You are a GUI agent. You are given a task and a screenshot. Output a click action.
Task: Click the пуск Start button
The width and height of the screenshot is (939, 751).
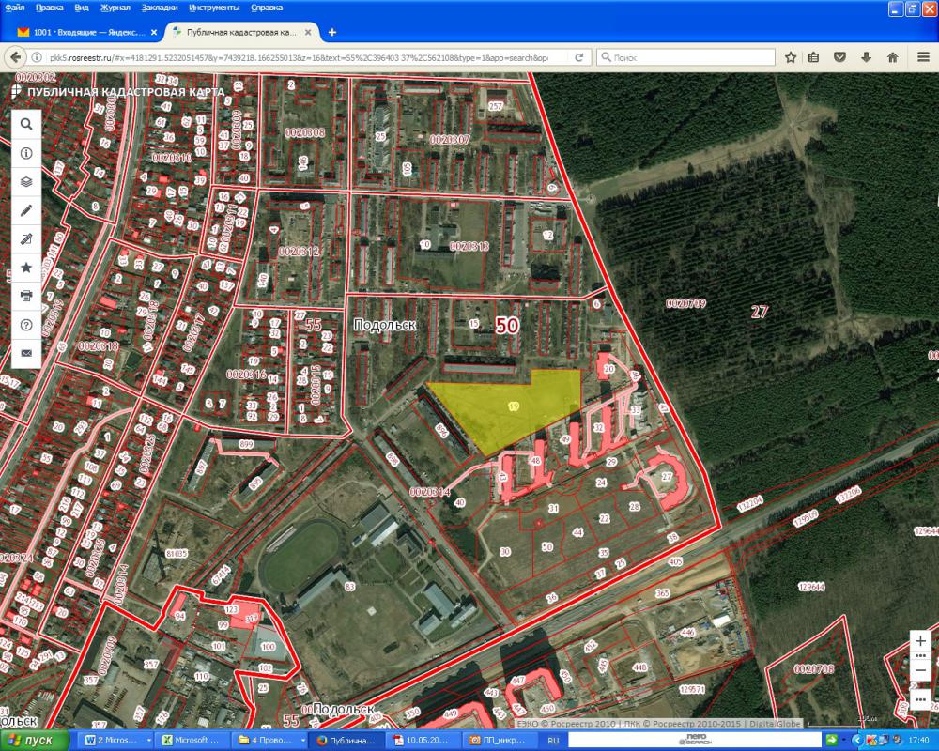pos(34,740)
